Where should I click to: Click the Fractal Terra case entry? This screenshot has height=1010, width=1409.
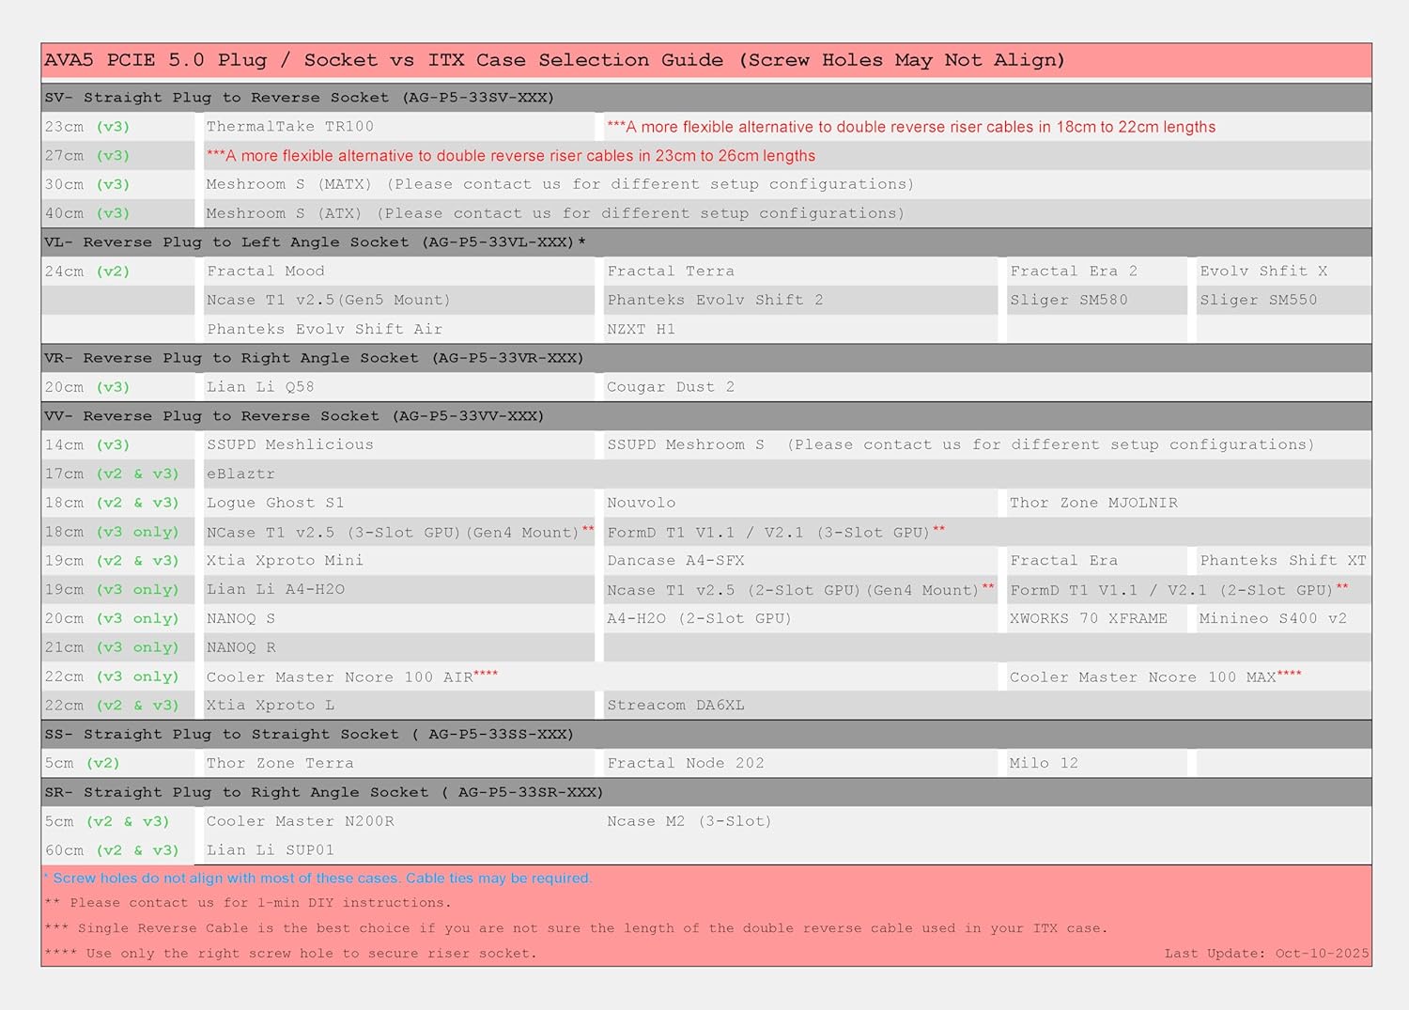pos(671,272)
